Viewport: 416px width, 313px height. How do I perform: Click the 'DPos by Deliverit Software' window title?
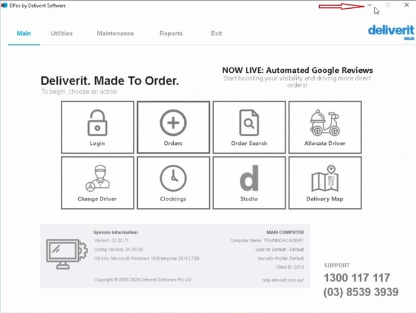pos(37,6)
